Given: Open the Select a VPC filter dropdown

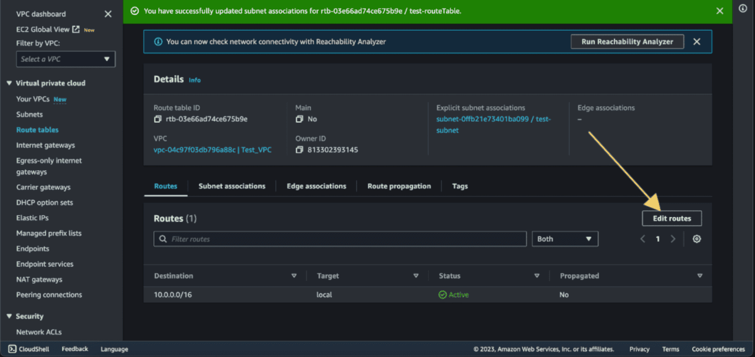Looking at the screenshot, I should tap(66, 59).
